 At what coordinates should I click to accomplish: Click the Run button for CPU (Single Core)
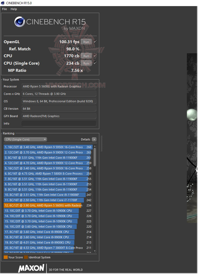[x=86, y=63]
